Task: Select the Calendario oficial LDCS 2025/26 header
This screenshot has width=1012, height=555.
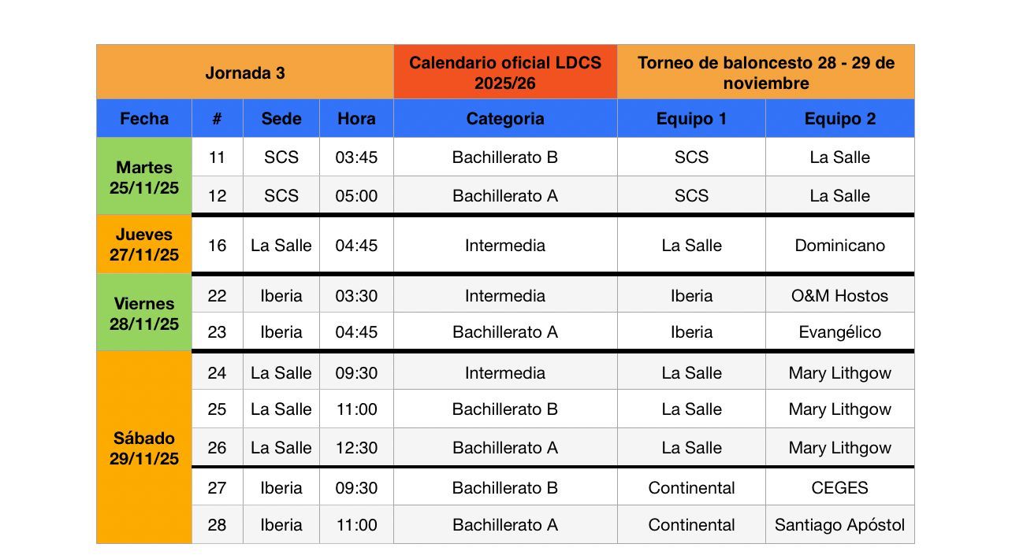Action: (x=505, y=72)
